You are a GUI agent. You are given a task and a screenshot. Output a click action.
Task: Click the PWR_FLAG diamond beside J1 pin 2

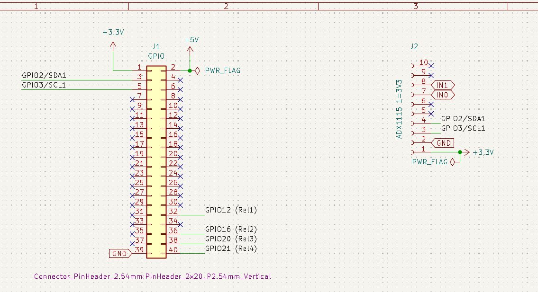(197, 71)
